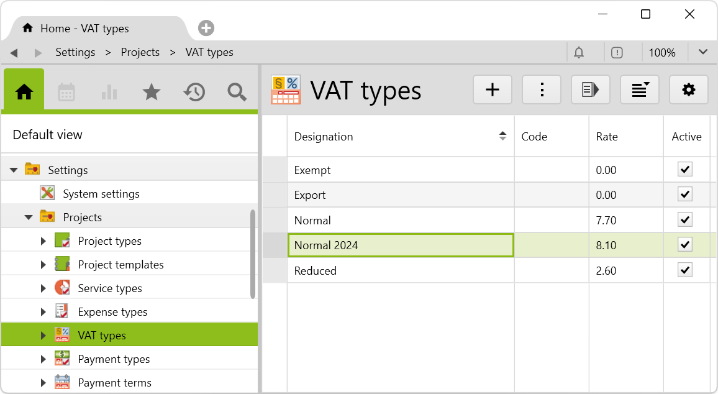Toggle Active checkbox for Normal 2024
Viewport: 718px width, 394px height.
click(685, 245)
